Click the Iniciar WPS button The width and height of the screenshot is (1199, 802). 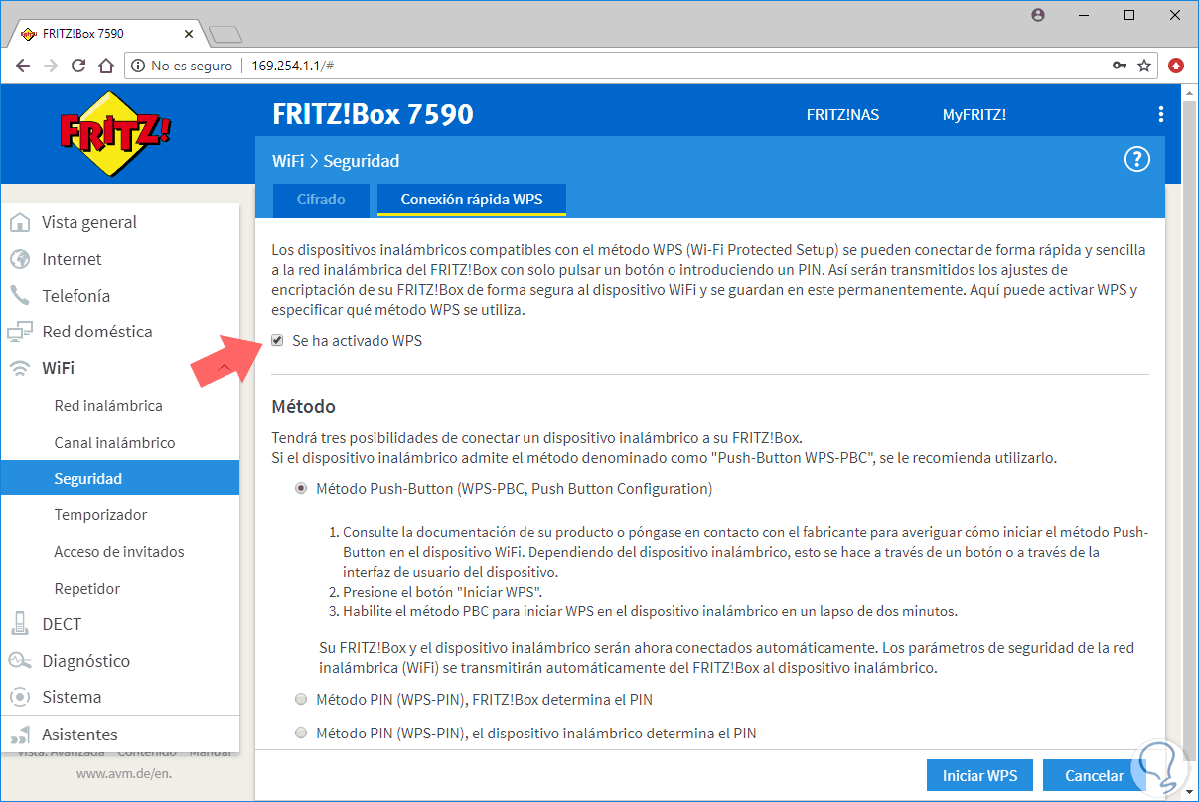(x=979, y=776)
